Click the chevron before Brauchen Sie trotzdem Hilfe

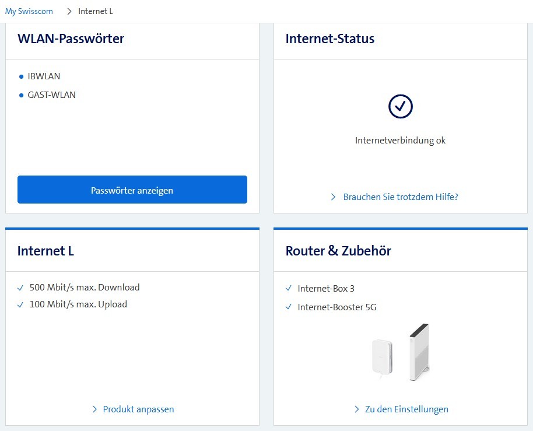point(334,197)
